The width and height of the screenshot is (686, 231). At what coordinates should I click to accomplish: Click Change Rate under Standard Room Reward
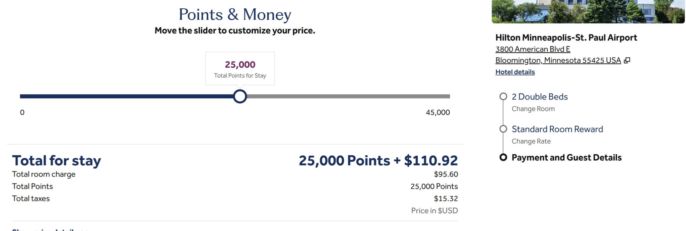531,141
